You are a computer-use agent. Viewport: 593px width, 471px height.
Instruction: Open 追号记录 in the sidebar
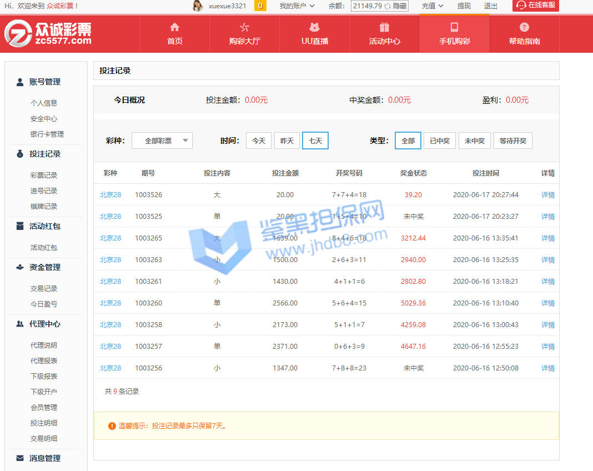44,191
